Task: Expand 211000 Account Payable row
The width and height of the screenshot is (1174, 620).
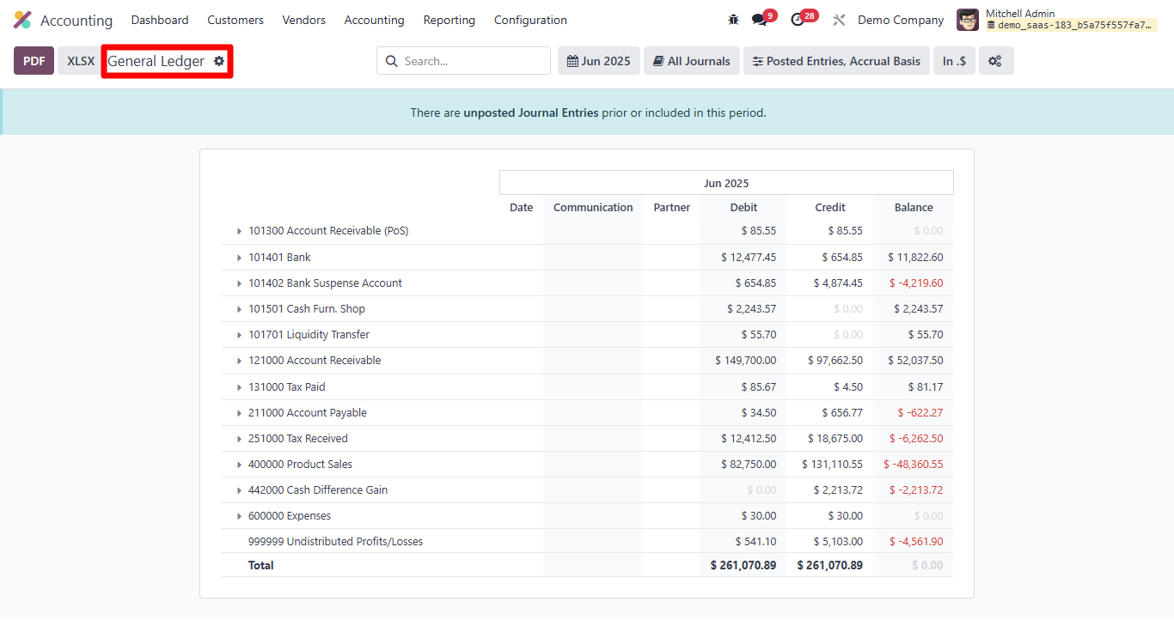Action: pos(240,413)
